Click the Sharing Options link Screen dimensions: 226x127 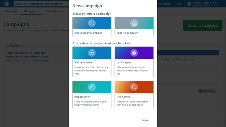(43, 60)
